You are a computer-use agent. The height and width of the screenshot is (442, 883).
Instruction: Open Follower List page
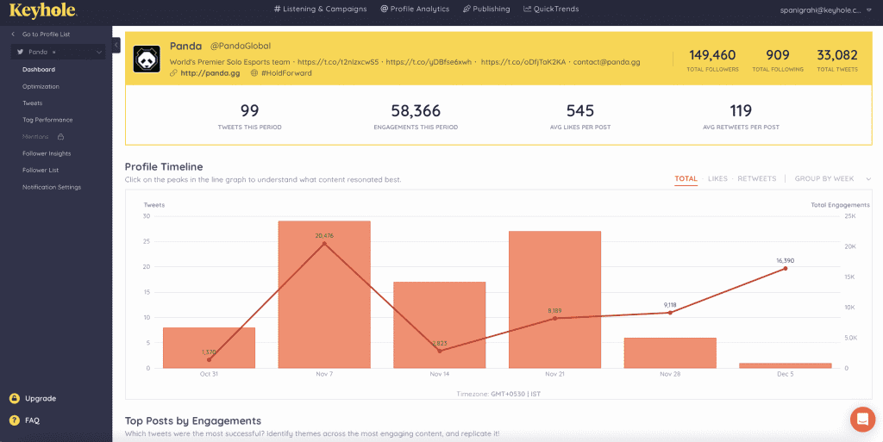point(41,170)
